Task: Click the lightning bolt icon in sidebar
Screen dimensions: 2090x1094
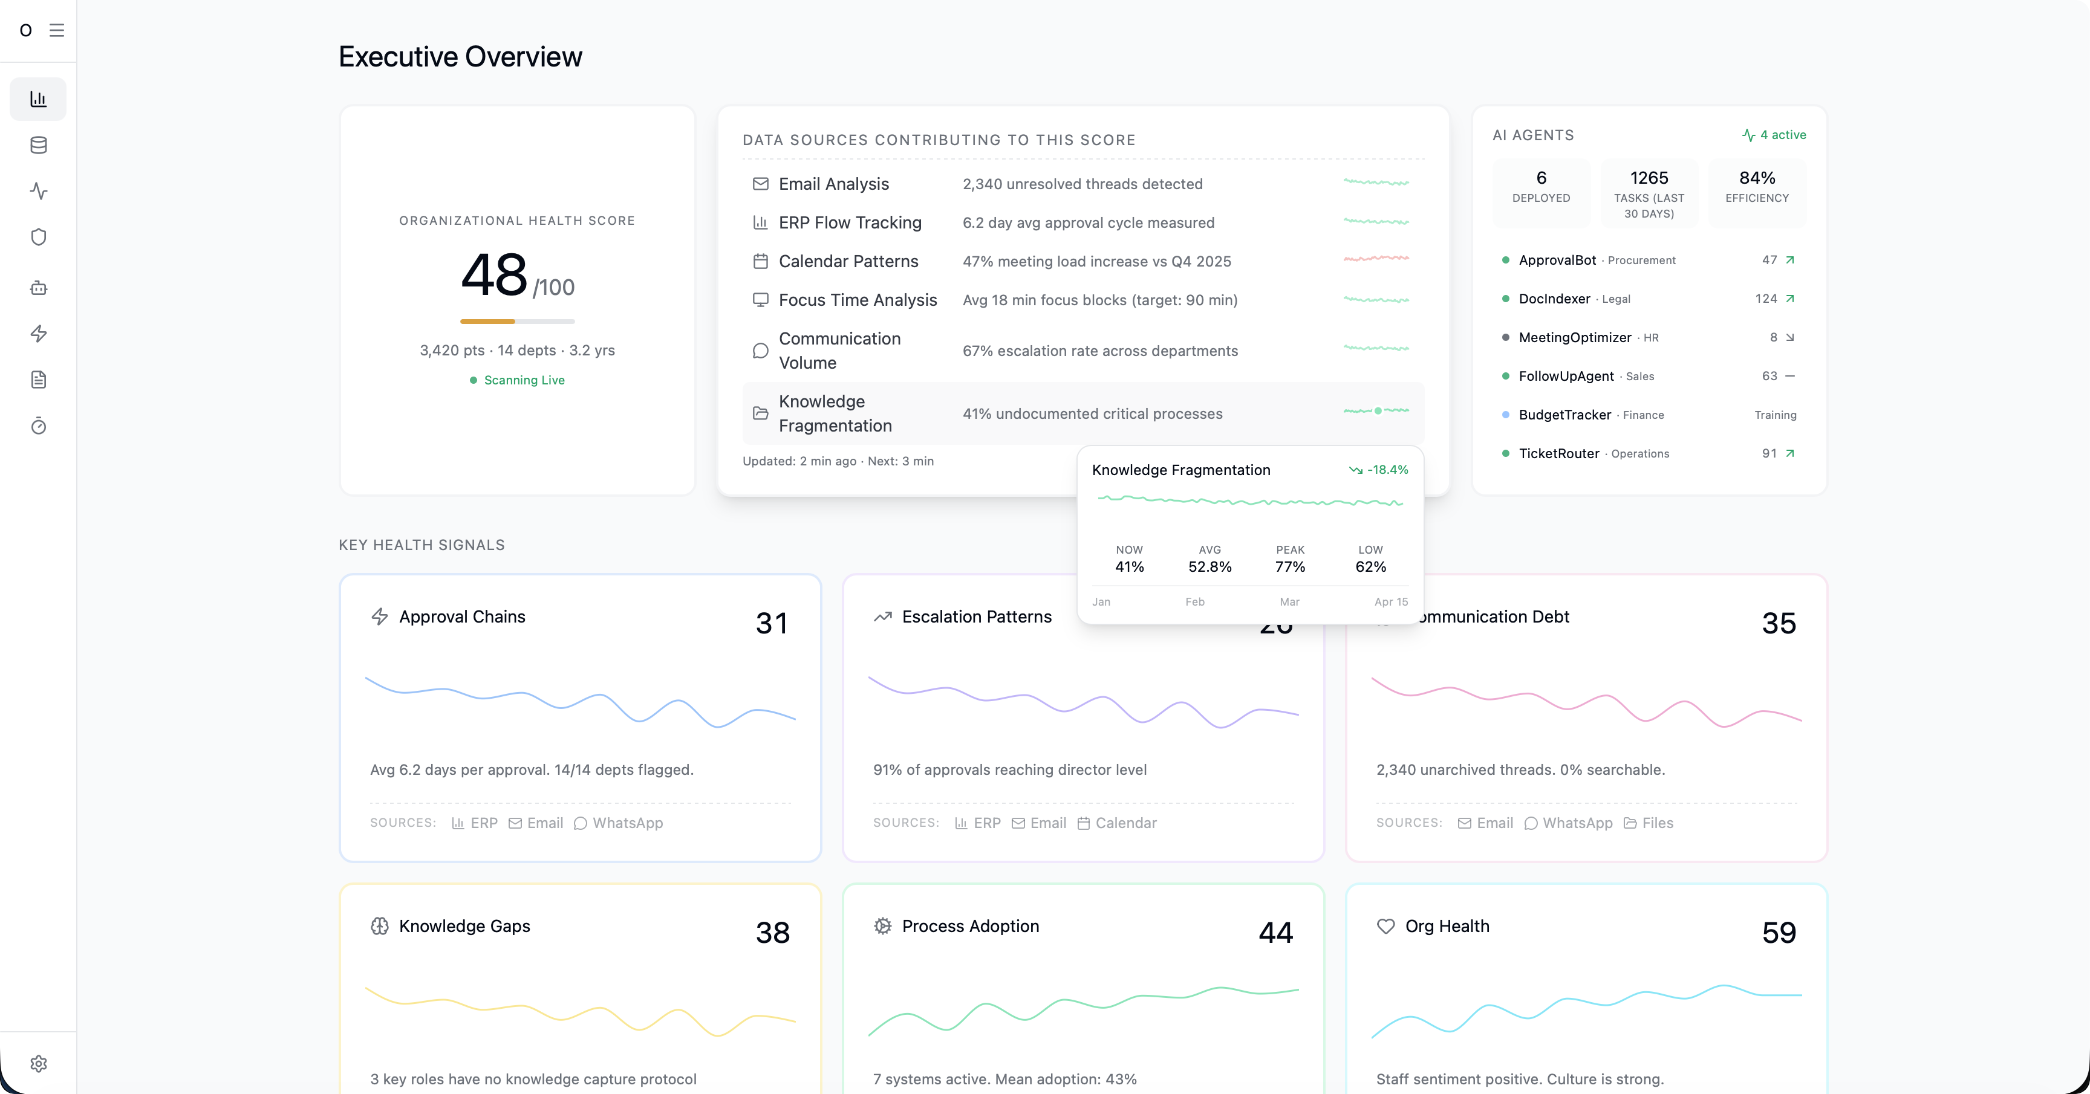Action: tap(38, 333)
